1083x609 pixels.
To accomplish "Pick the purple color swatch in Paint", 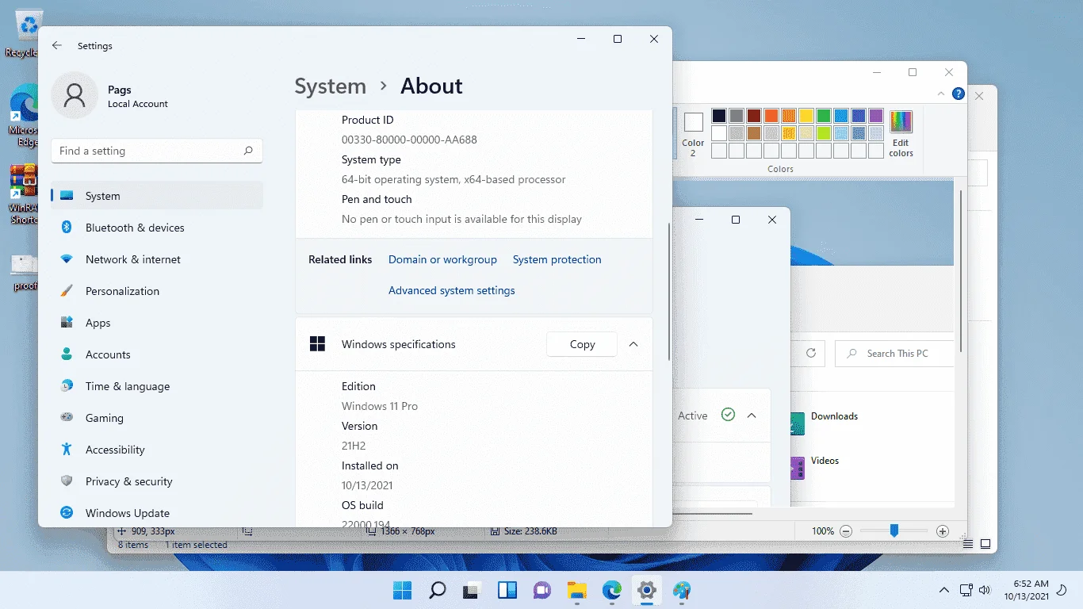I will [x=876, y=116].
